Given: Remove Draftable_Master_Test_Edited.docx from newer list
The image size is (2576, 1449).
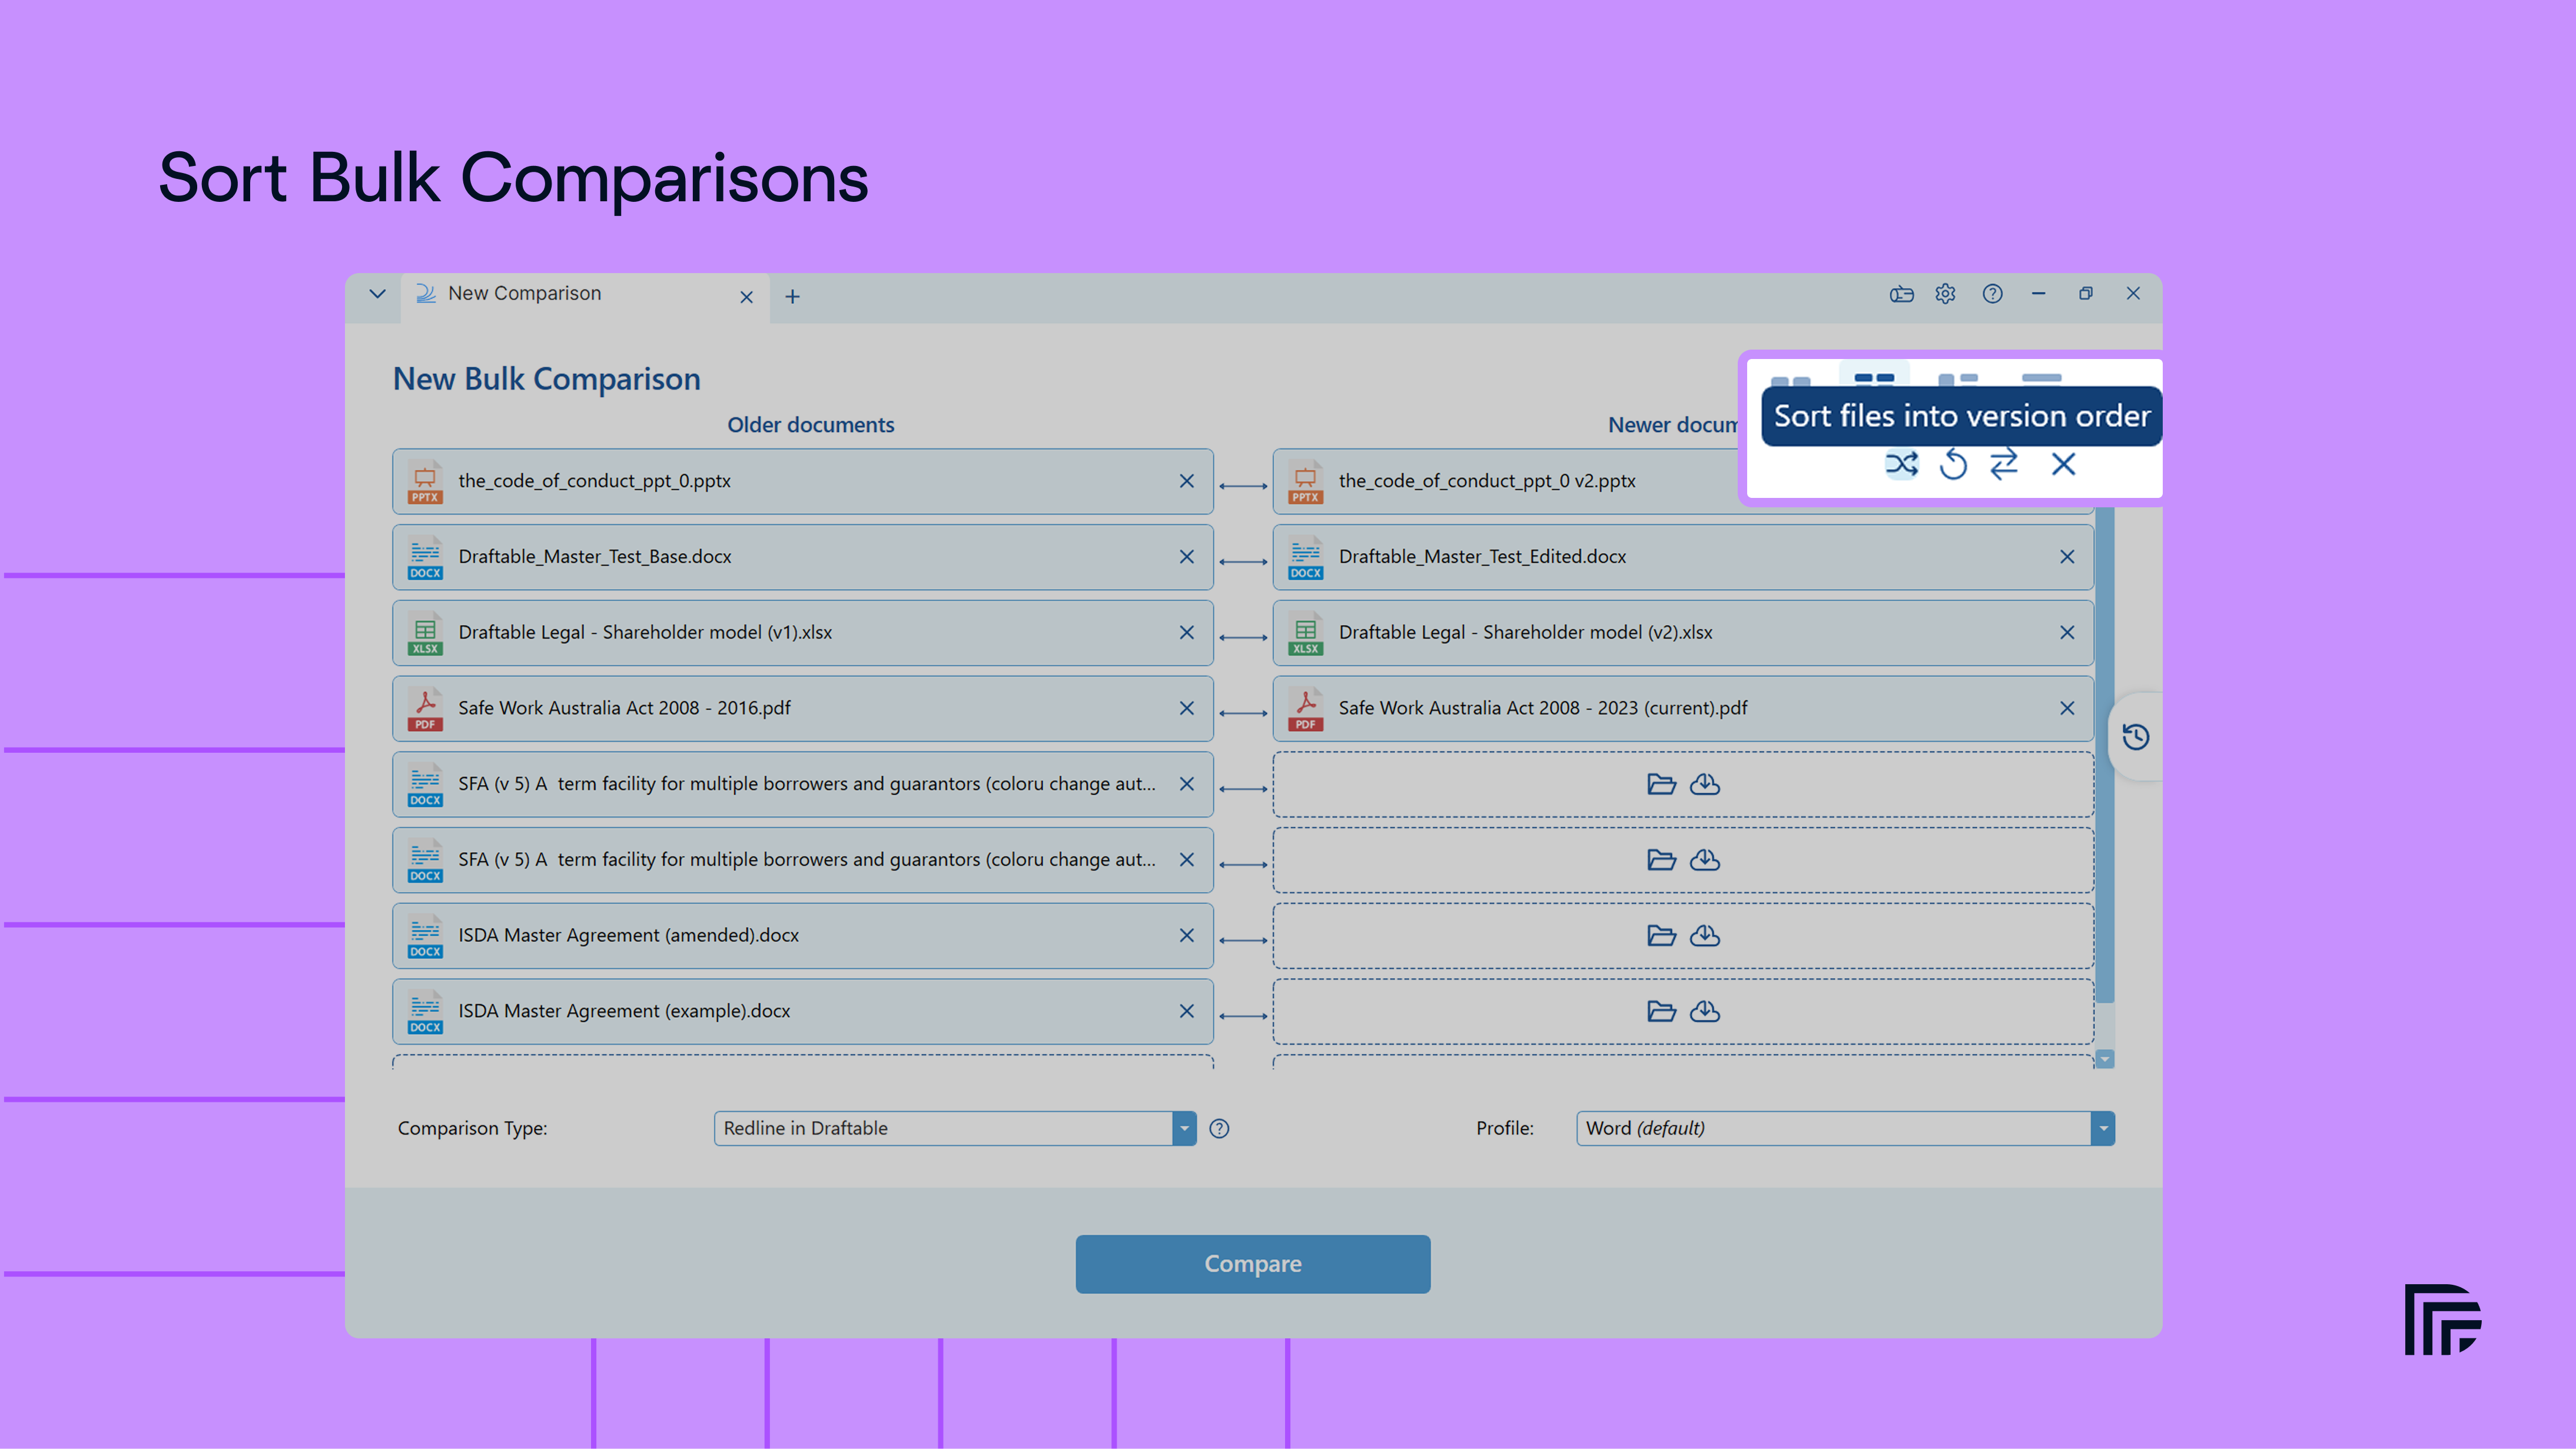Looking at the screenshot, I should [x=2067, y=557].
